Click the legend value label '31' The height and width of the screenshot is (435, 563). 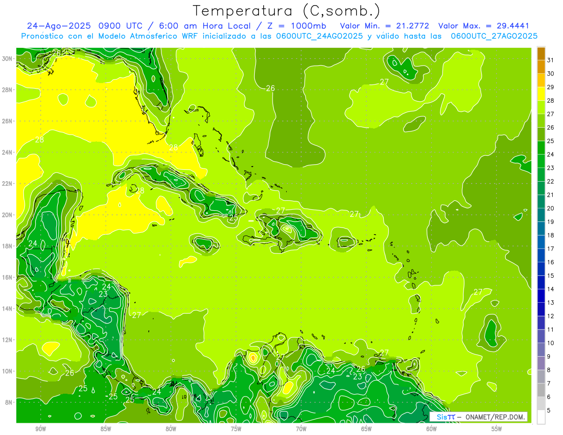tap(550, 60)
